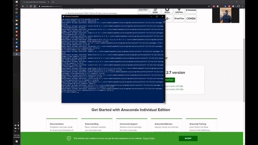Expand hidden system tray icons chevron
Viewport: 258px width, 145px height.
click(x=18, y=122)
